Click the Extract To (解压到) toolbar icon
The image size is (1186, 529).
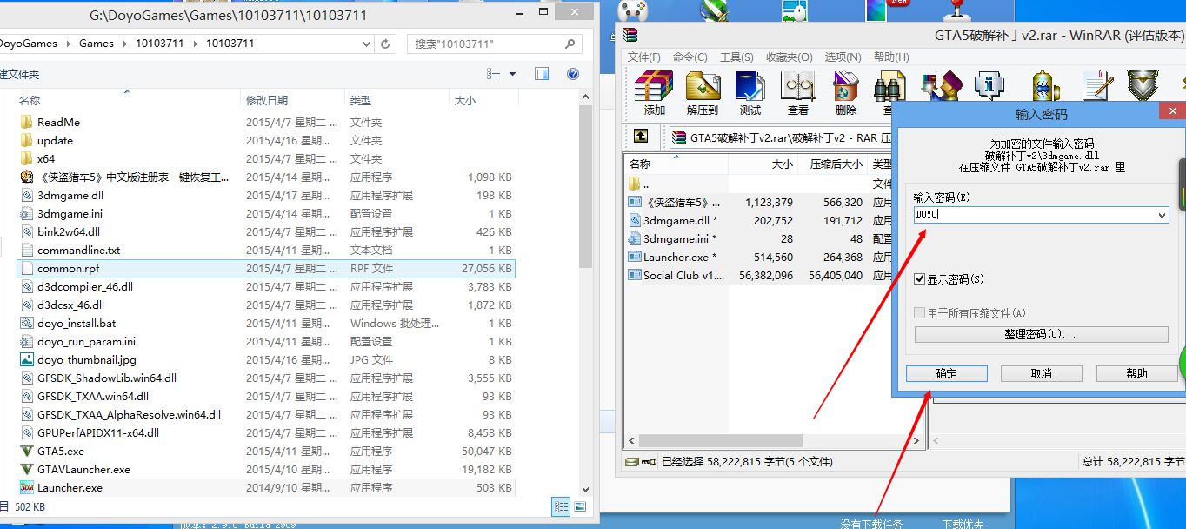pos(703,87)
